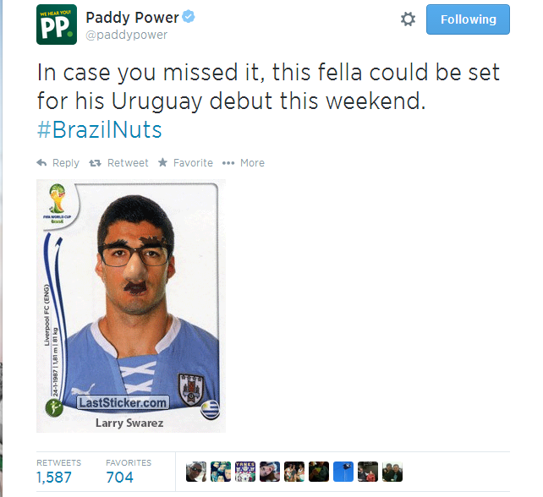
Task: Click the Retweet arrows icon
Action: tap(95, 163)
